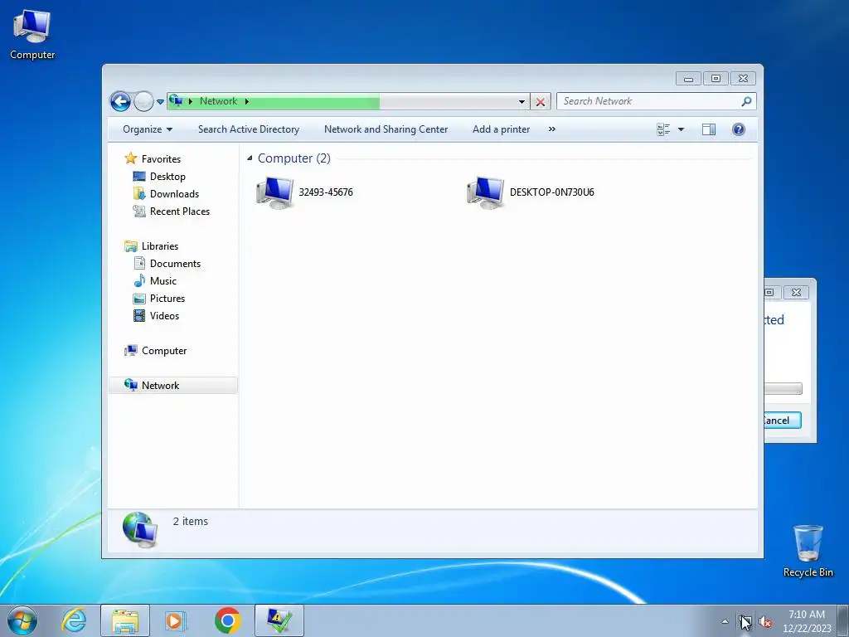Show more toolbar commands chevron
Viewport: 849px width, 637px height.
click(x=551, y=129)
